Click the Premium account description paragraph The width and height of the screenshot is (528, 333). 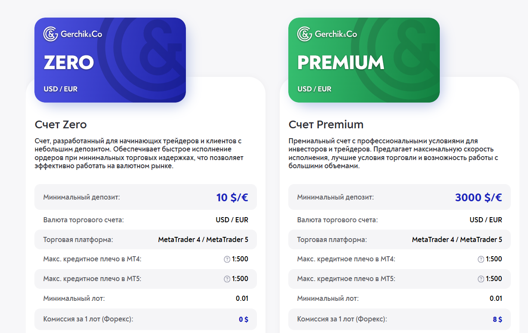click(393, 154)
